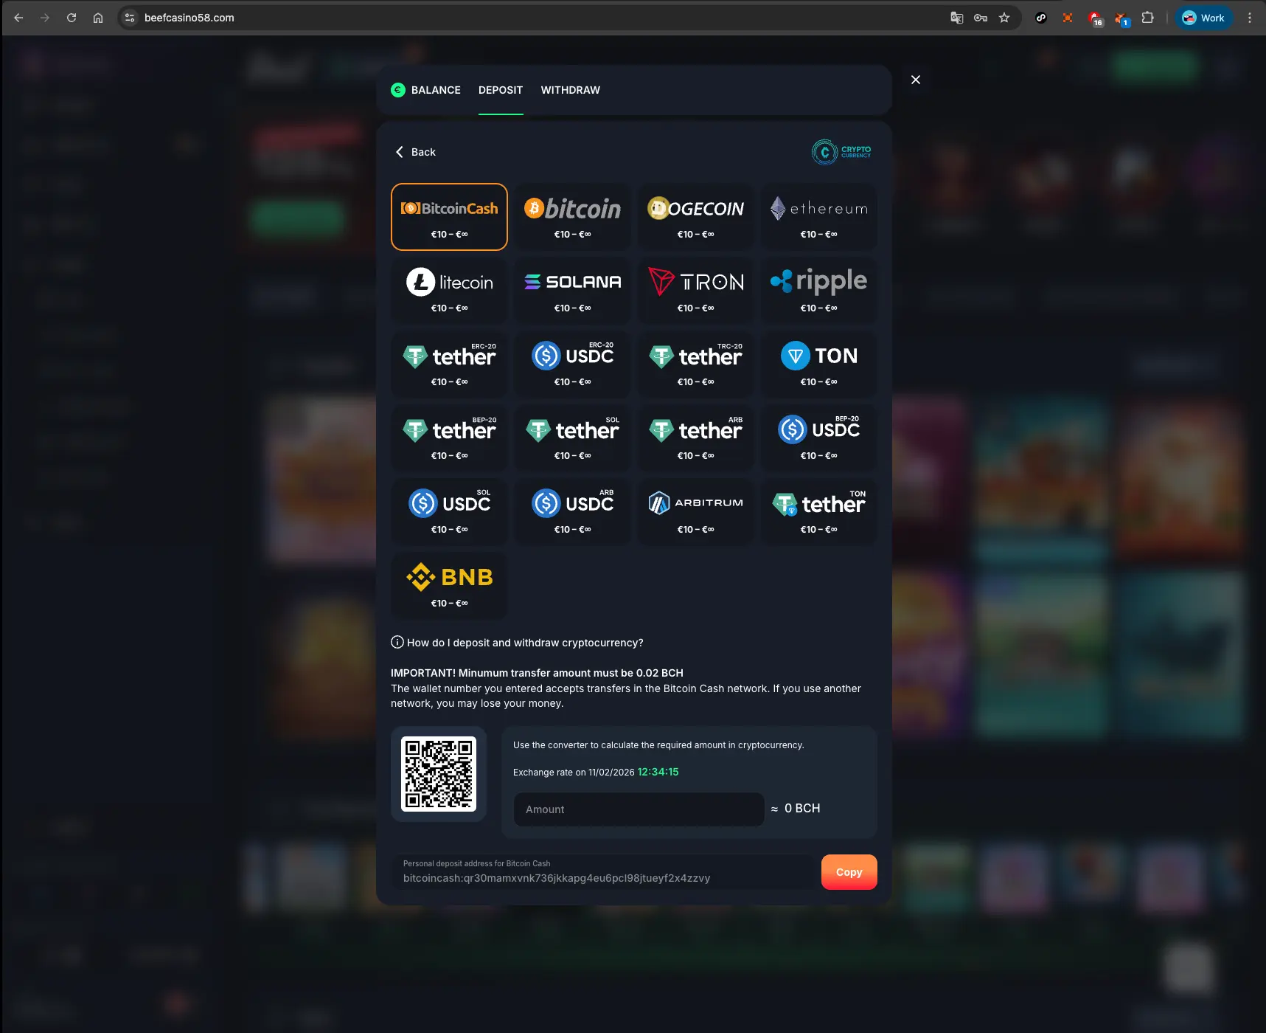The image size is (1266, 1033).
Task: Go Back to payment methods
Action: (x=416, y=152)
